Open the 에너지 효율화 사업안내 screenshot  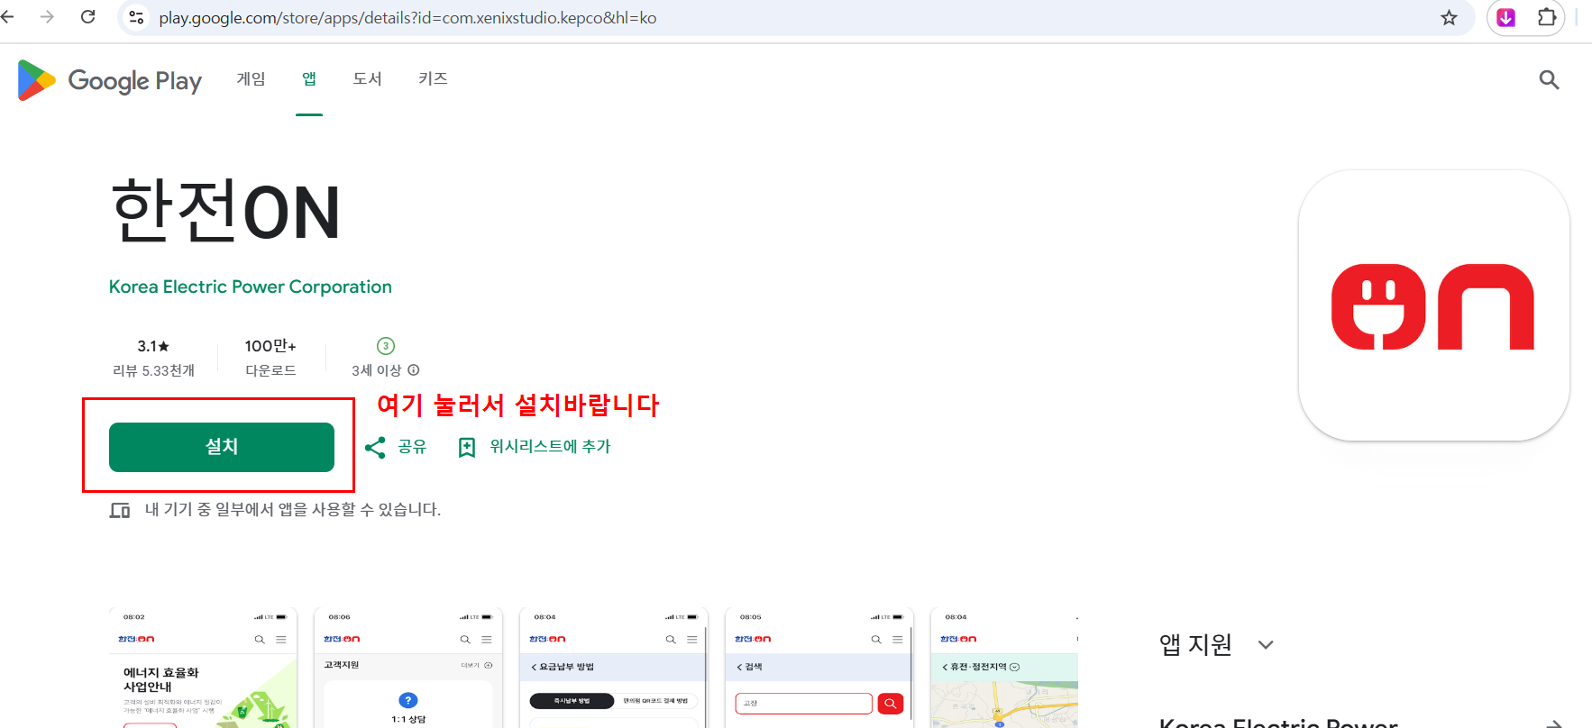(203, 668)
